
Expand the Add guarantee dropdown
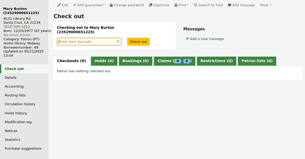tap(103, 5)
